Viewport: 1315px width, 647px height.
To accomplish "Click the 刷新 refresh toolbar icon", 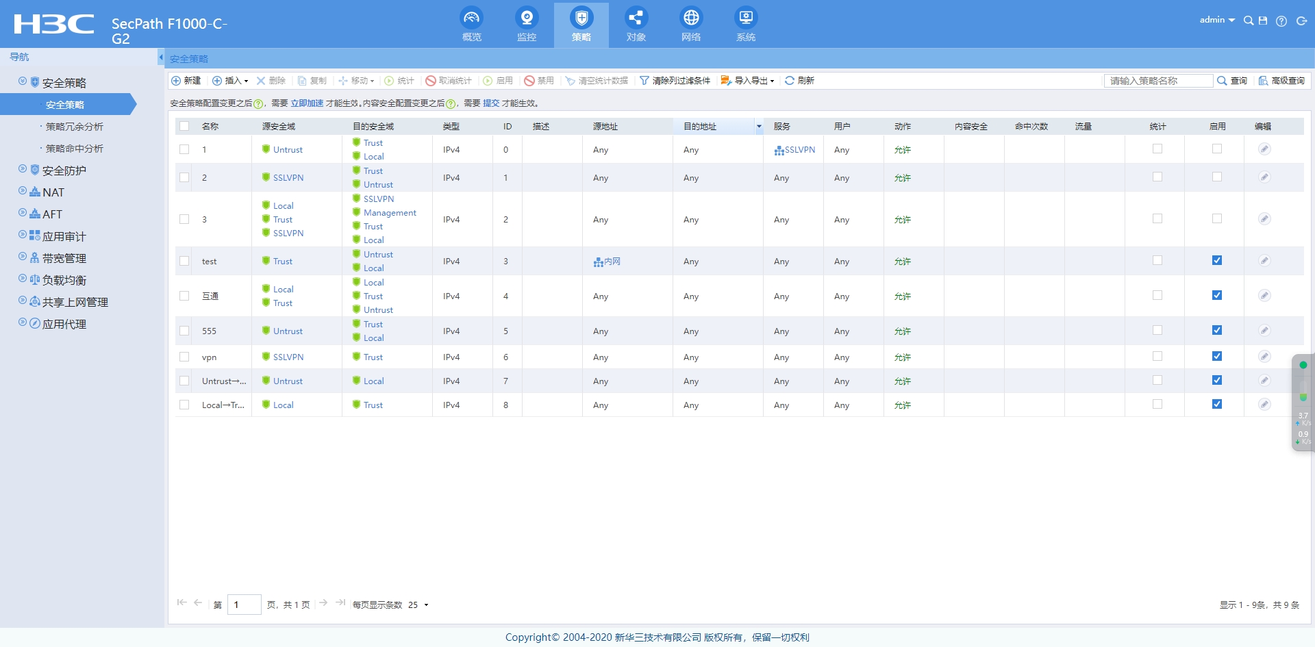I will 790,81.
